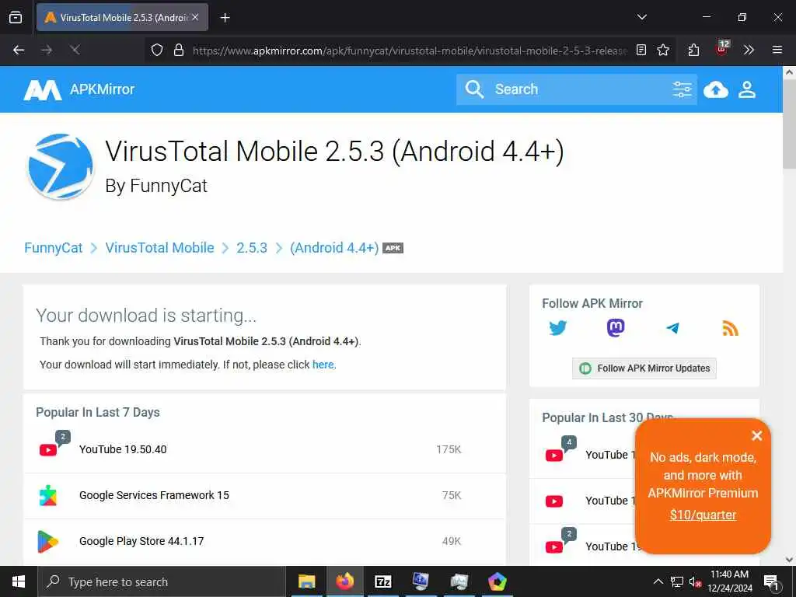The image size is (796, 597).
Task: Open File Explorer from the taskbar
Action: click(x=306, y=581)
